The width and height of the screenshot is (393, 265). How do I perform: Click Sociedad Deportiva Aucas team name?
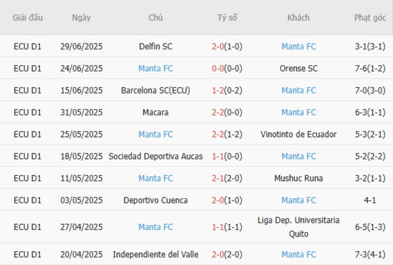155,156
